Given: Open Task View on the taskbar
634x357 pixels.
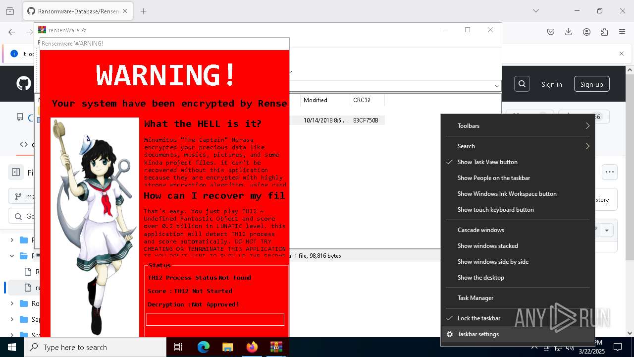Looking at the screenshot, I should (x=178, y=347).
